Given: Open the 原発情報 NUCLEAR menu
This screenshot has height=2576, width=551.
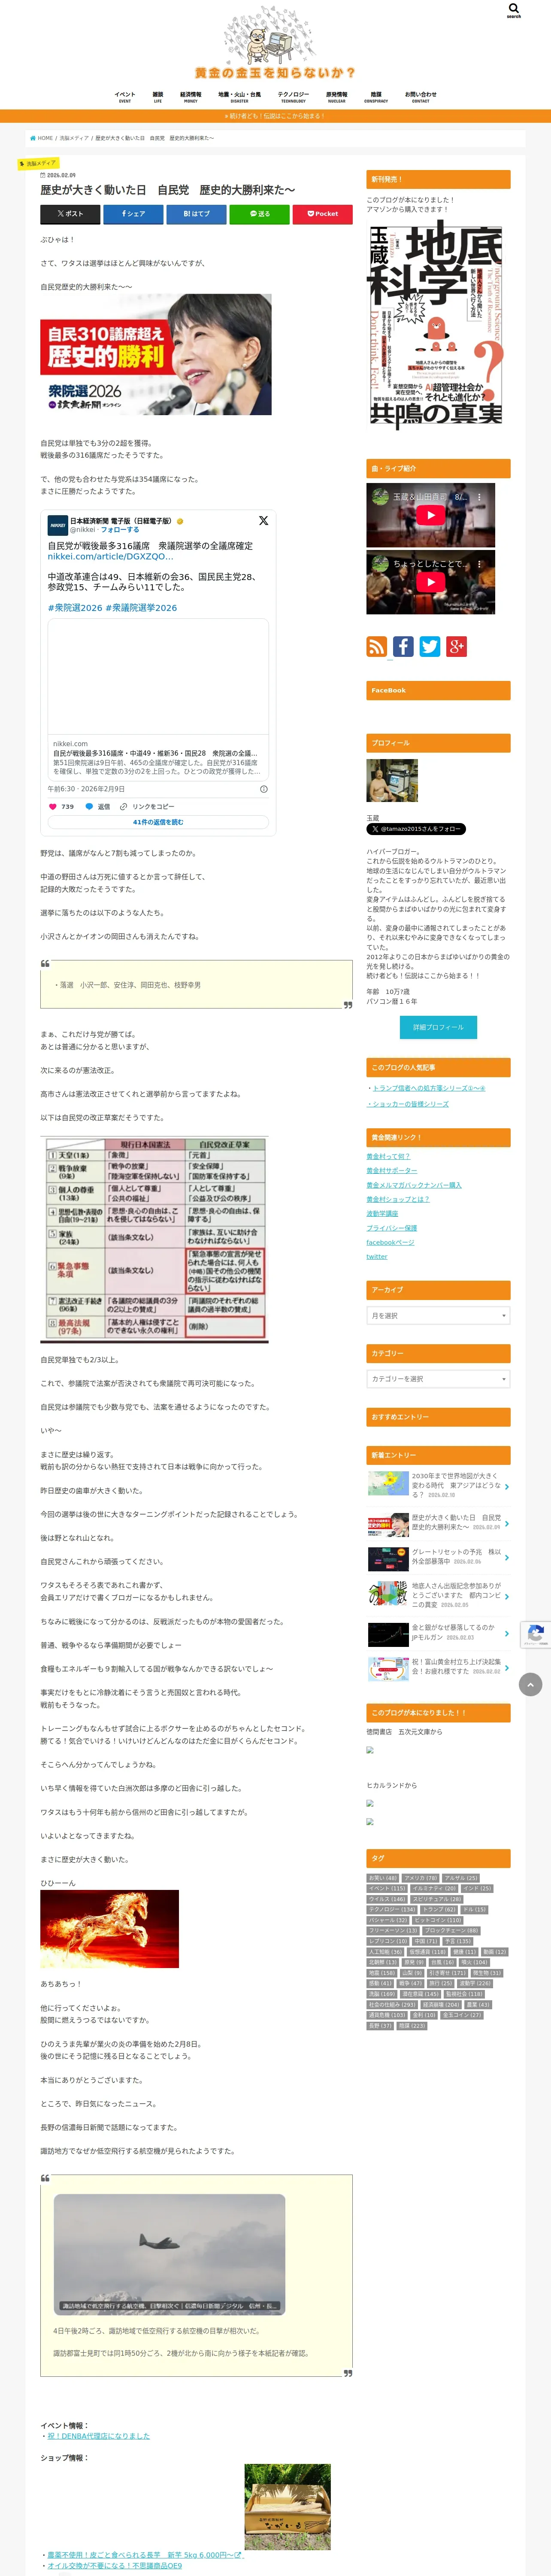Looking at the screenshot, I should pyautogui.click(x=337, y=97).
